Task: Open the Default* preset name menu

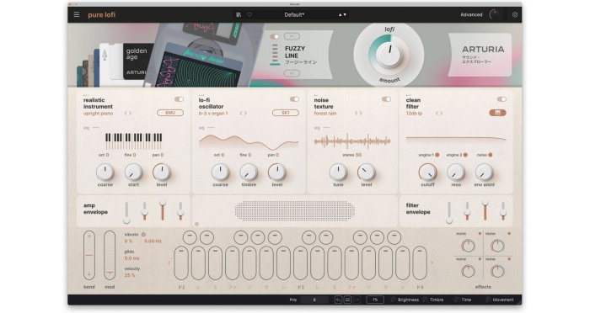Action: pyautogui.click(x=294, y=14)
